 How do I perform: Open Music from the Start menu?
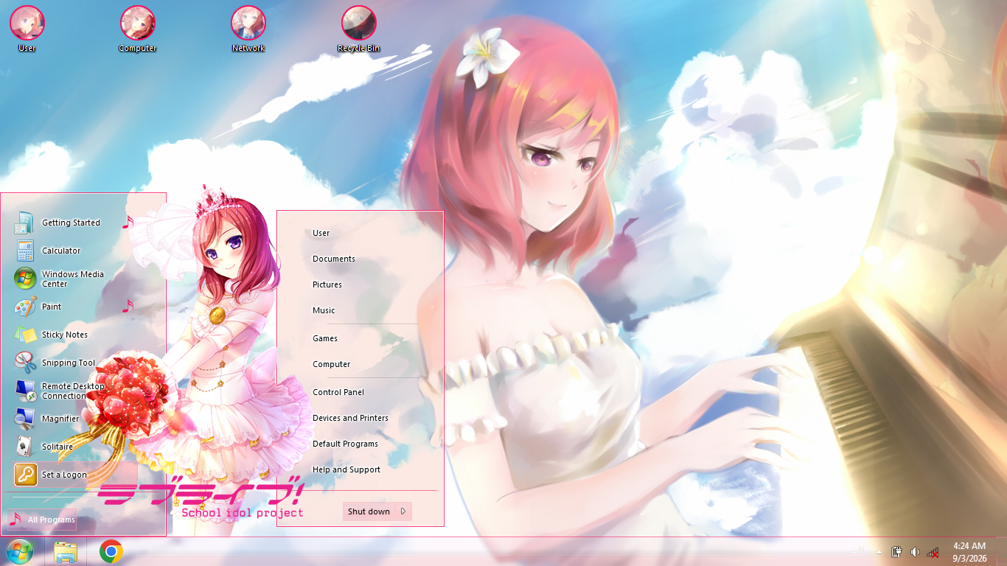coord(324,310)
